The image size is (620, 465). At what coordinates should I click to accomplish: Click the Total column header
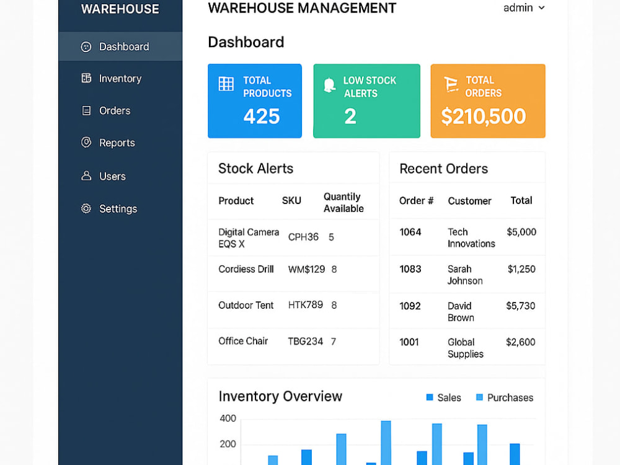(x=521, y=200)
